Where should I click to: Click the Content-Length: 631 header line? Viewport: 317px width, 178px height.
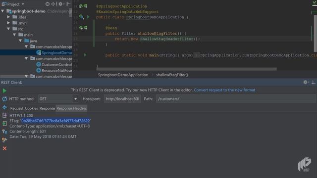coord(28,132)
